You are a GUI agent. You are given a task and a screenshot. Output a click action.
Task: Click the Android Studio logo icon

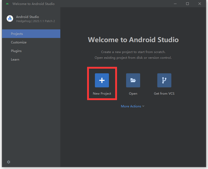coord(10,18)
